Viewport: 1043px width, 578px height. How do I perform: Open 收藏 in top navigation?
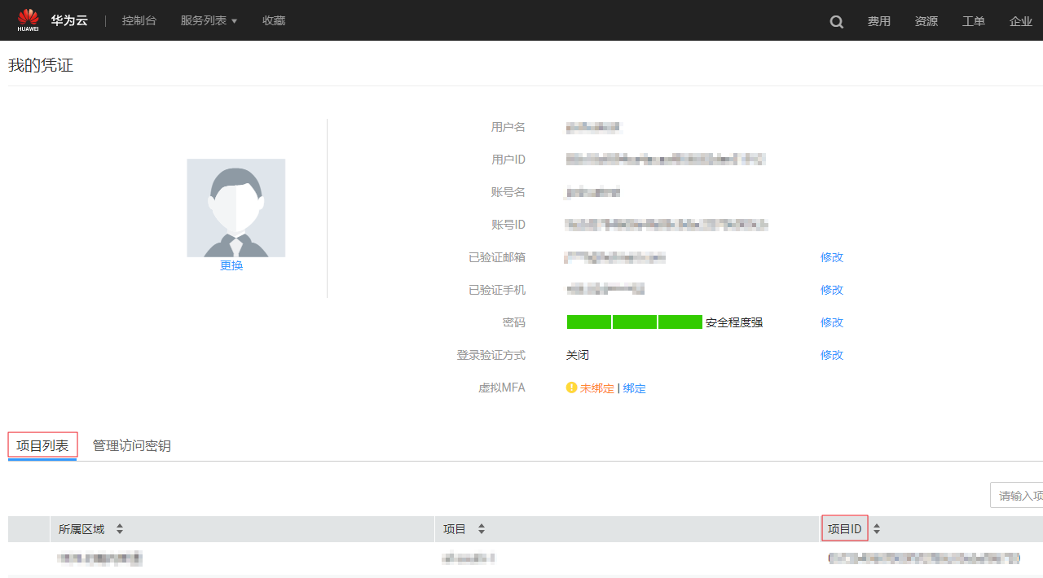[274, 20]
